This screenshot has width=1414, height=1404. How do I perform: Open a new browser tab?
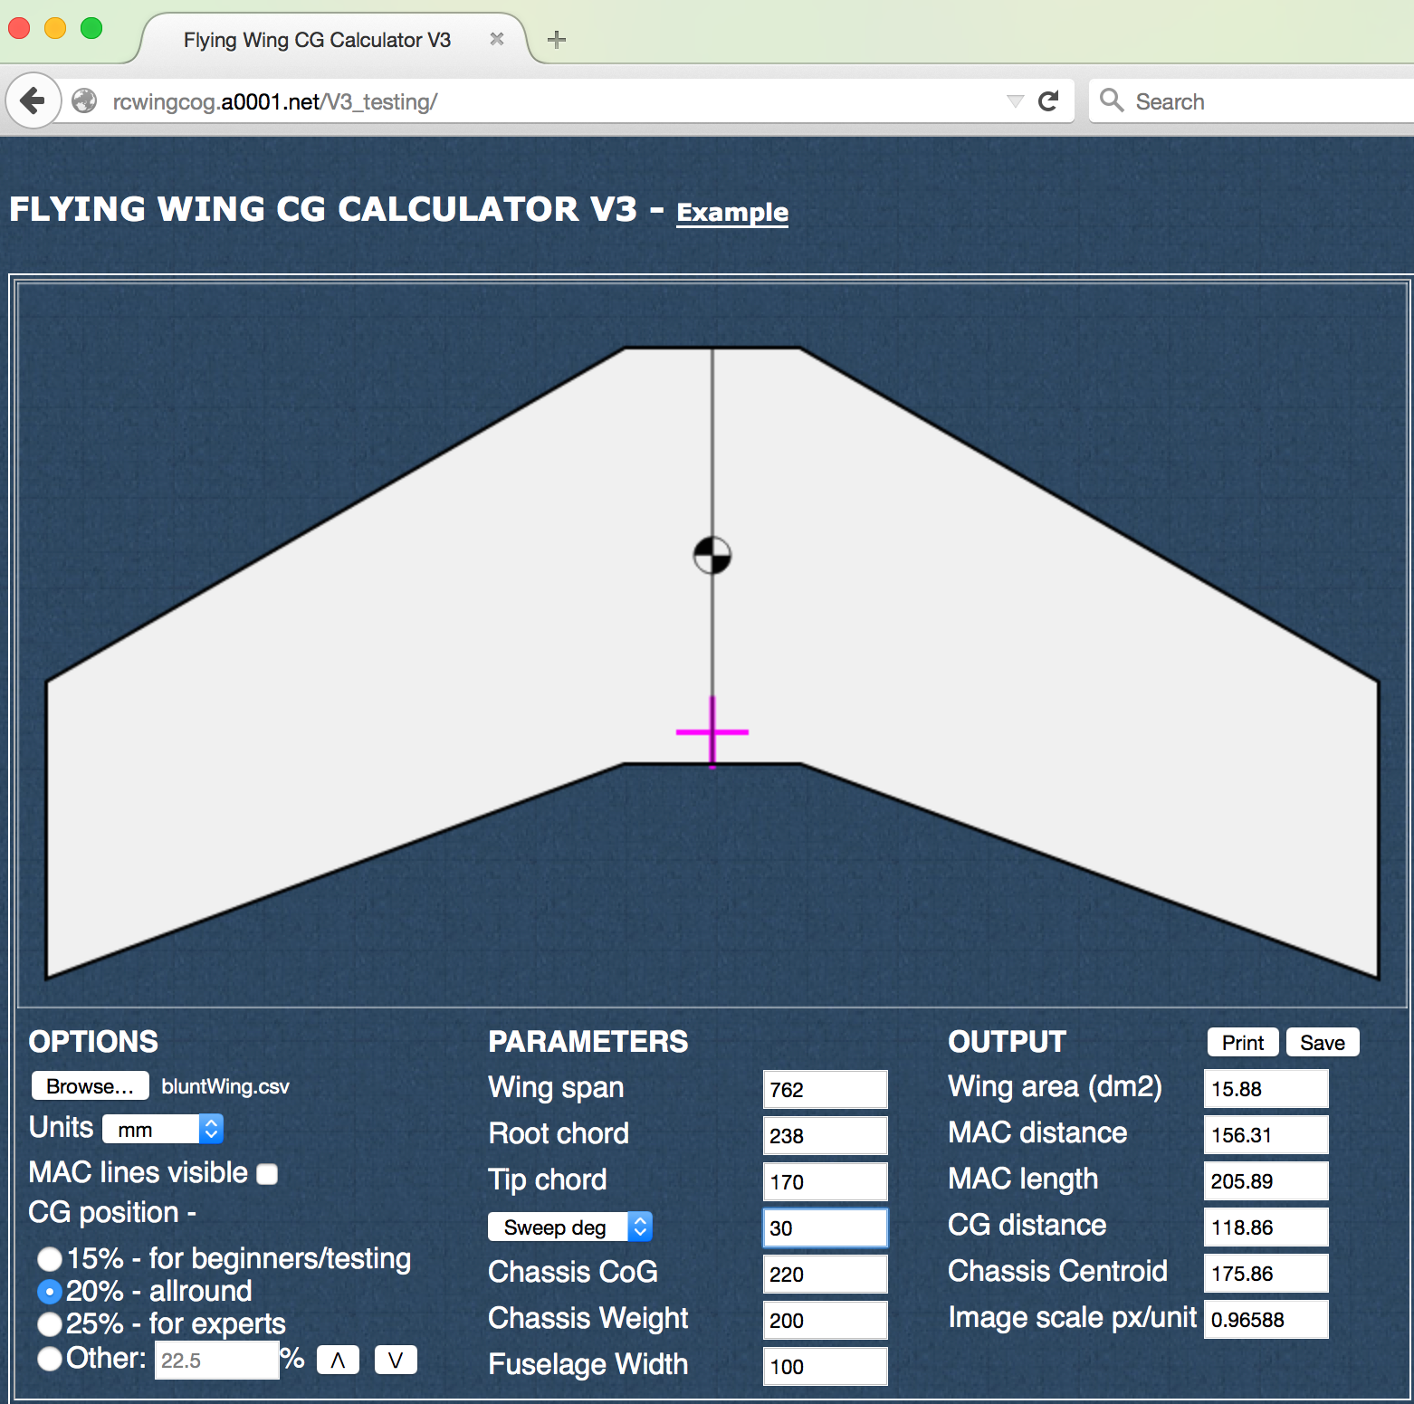(x=557, y=39)
